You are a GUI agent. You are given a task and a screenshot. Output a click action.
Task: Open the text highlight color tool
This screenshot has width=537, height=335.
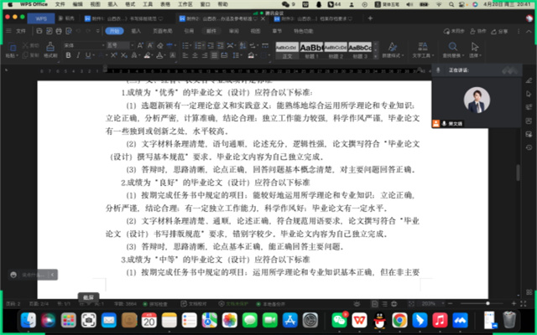[x=148, y=55]
